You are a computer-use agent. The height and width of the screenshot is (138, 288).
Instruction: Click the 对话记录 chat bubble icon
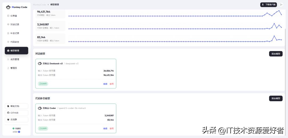[x=8, y=25]
